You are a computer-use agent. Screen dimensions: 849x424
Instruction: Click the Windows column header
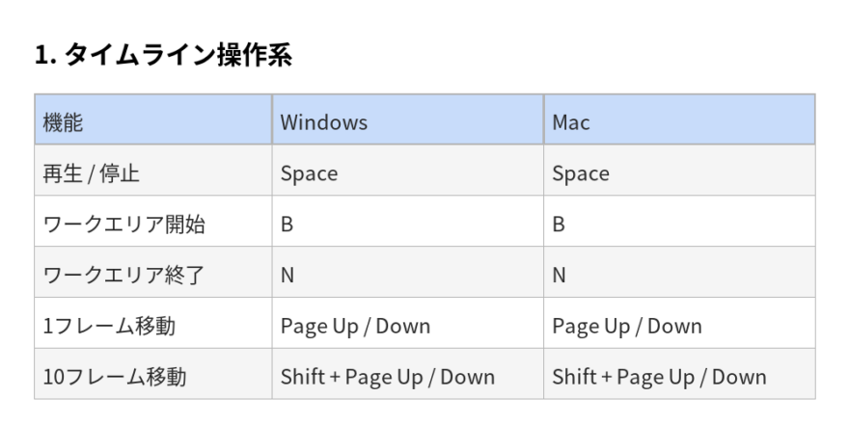point(323,122)
